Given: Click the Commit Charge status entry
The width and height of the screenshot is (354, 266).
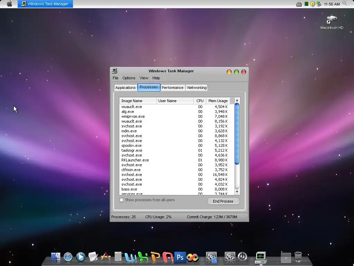Looking at the screenshot, I should point(212,217).
